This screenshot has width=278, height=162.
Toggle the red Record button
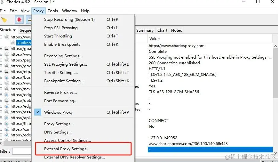click(19, 20)
